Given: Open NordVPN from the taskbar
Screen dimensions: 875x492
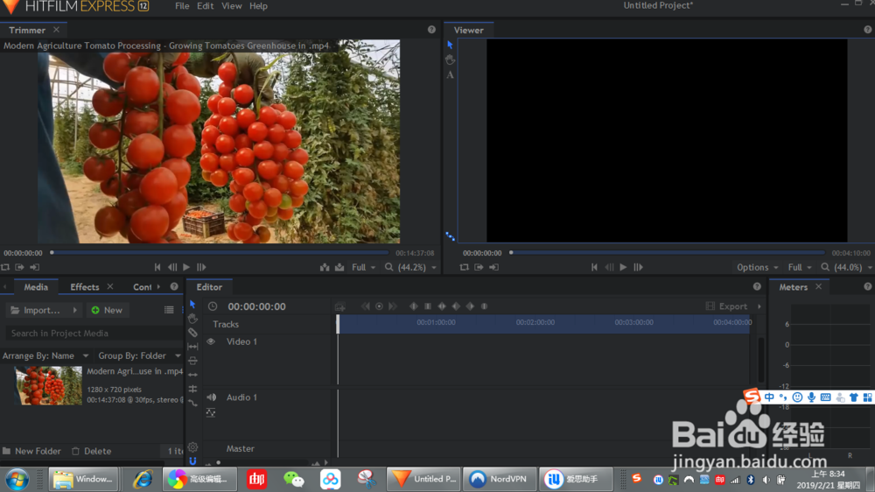Looking at the screenshot, I should point(500,479).
